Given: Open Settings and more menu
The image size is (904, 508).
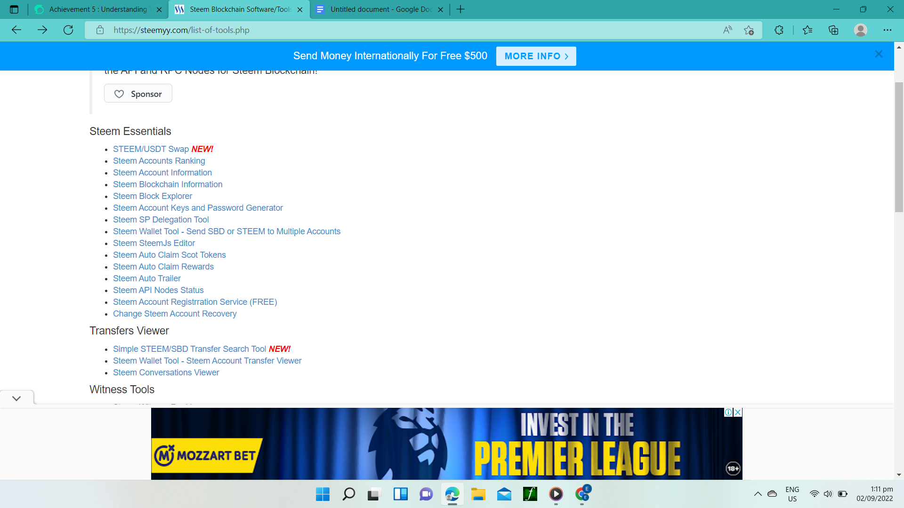Looking at the screenshot, I should click(x=887, y=30).
